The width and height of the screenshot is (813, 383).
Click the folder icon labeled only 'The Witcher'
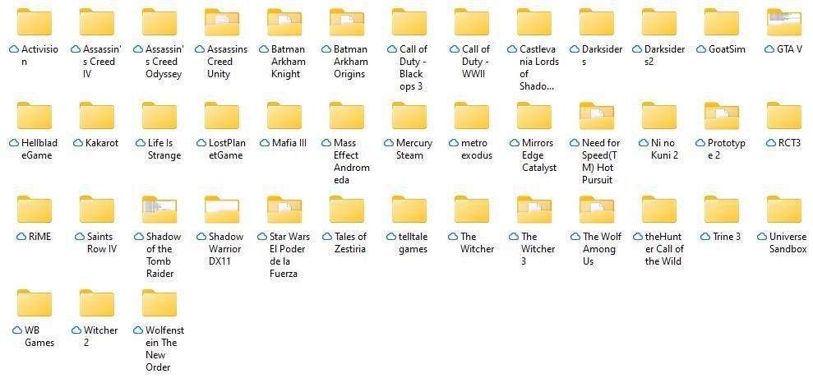(472, 210)
